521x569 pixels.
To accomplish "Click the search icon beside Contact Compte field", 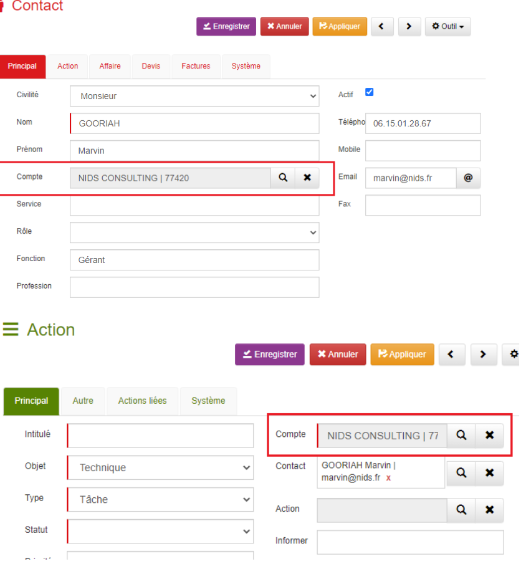I will (x=283, y=178).
